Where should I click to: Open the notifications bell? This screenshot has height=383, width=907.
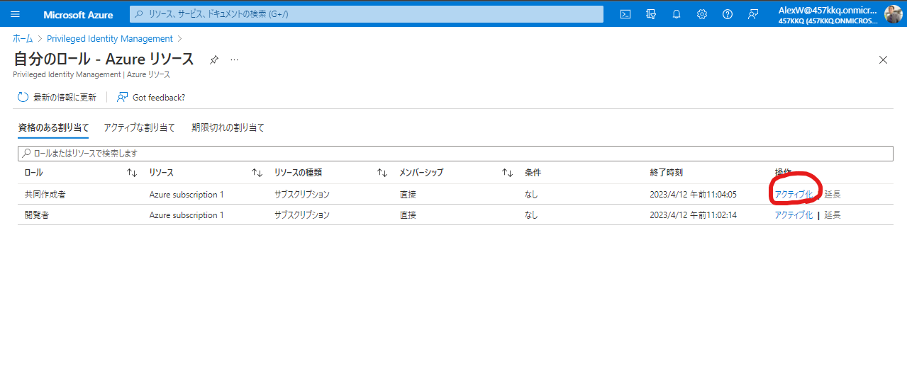tap(677, 14)
